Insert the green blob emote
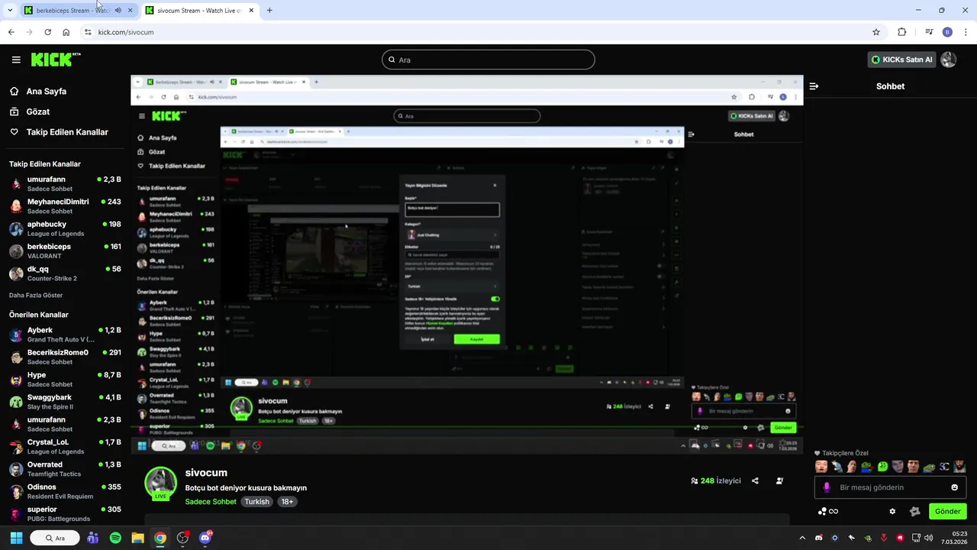The height and width of the screenshot is (550, 977). pos(882,467)
